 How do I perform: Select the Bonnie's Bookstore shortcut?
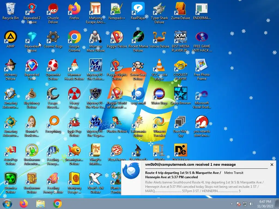pyautogui.click(x=32, y=126)
